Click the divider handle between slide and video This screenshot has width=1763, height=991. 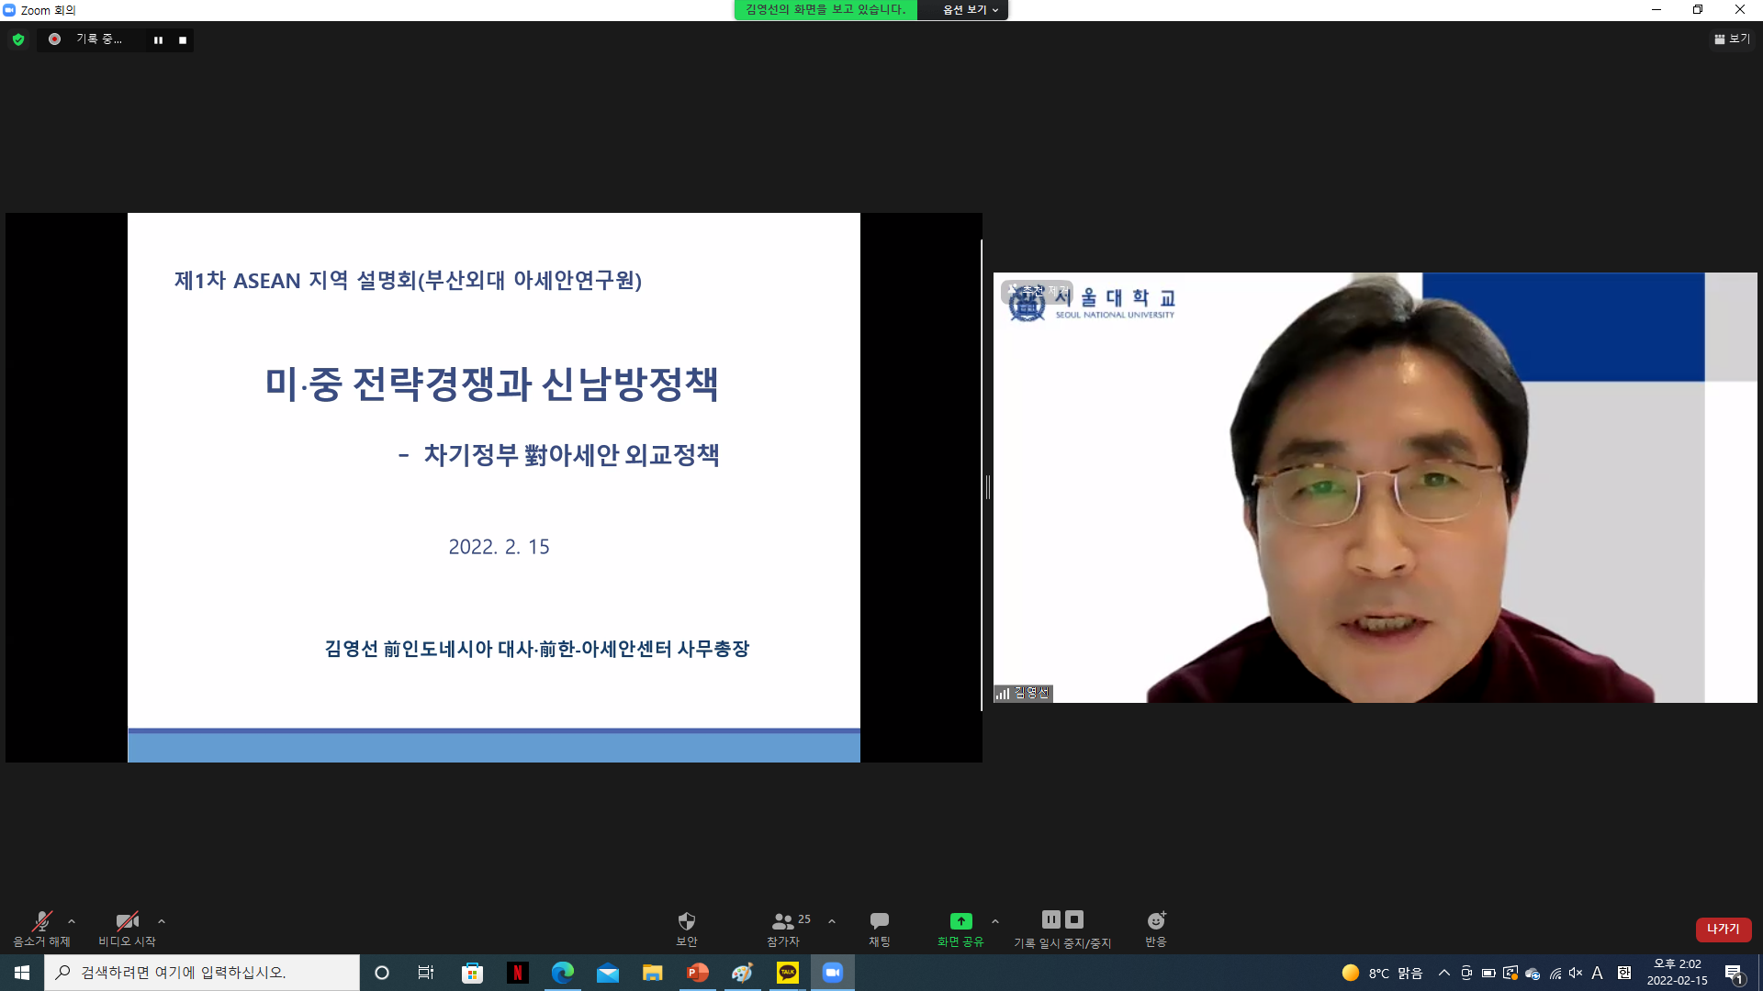click(988, 487)
